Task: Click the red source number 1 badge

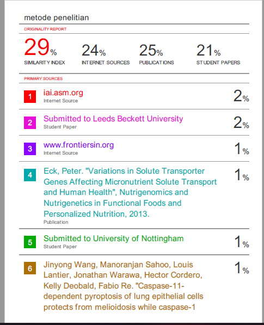Action: [30, 96]
